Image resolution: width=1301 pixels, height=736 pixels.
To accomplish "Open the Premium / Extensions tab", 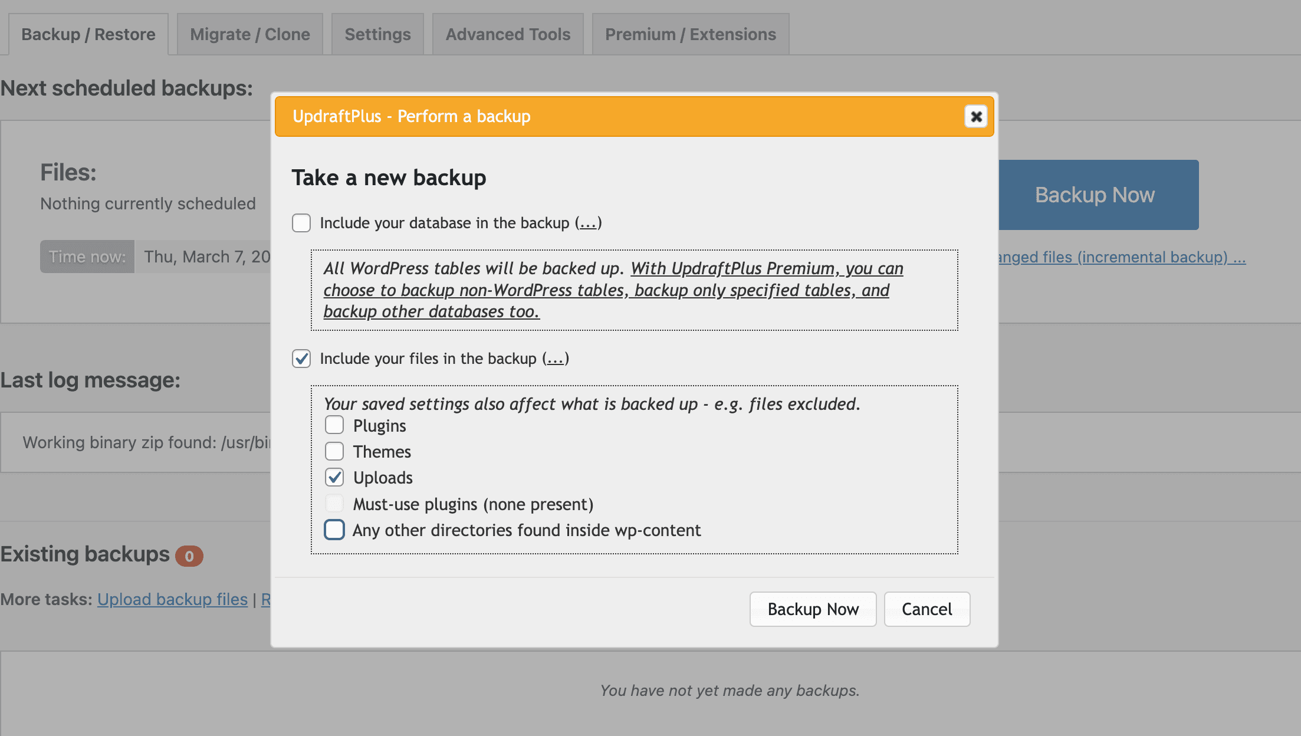I will 691,34.
